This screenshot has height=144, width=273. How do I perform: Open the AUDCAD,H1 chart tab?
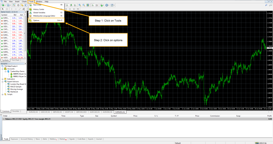click(94, 112)
